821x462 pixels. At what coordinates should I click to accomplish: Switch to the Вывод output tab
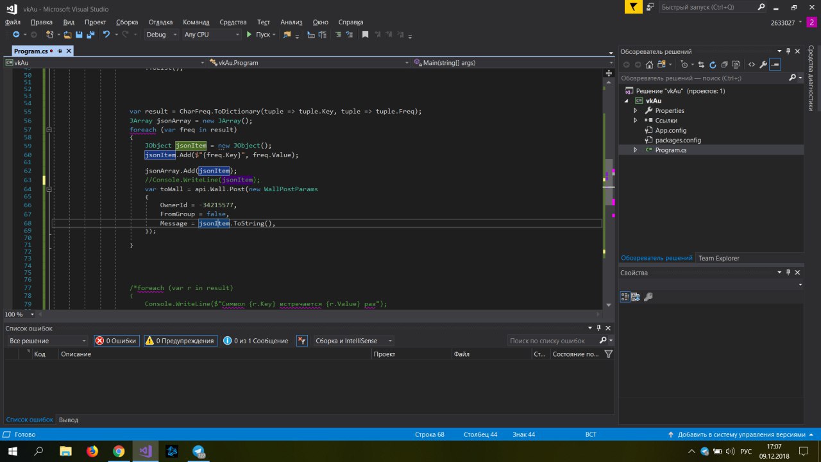tap(69, 420)
